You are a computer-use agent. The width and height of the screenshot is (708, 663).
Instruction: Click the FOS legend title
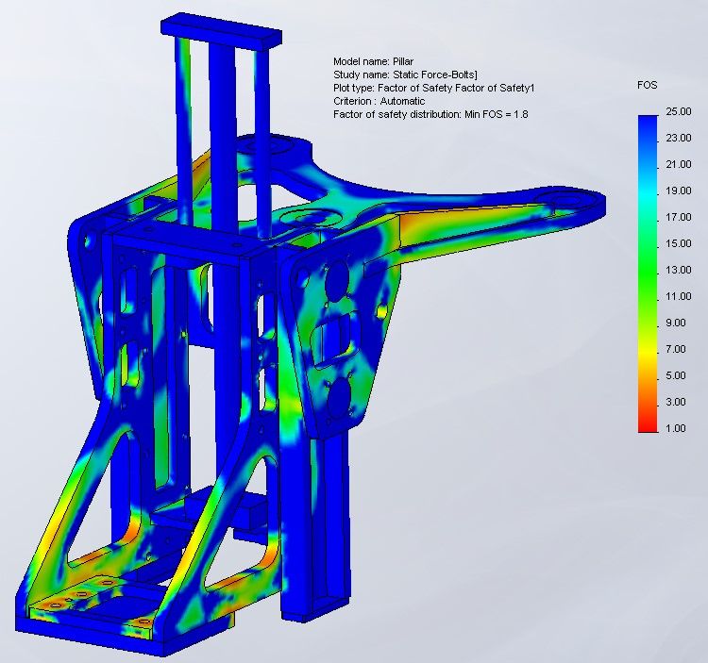pos(647,85)
